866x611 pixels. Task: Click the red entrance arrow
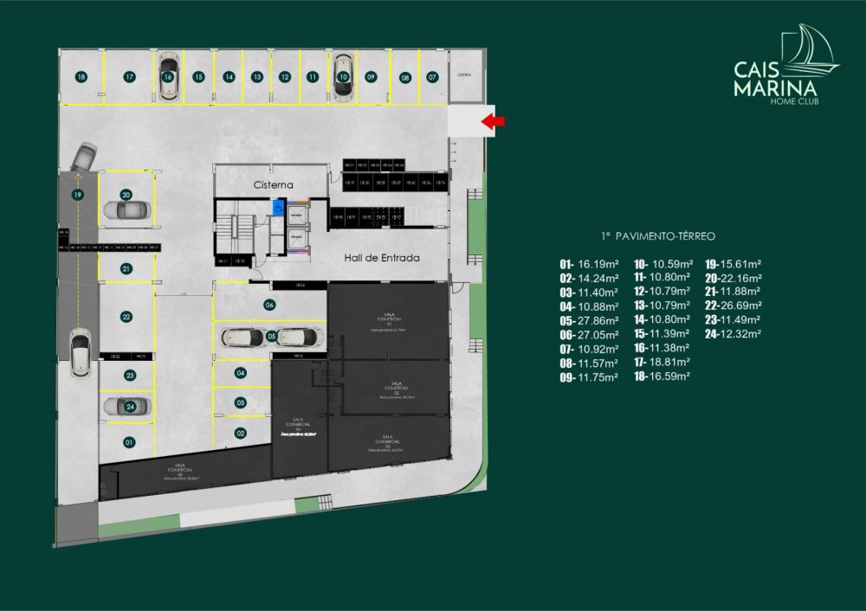coord(494,122)
